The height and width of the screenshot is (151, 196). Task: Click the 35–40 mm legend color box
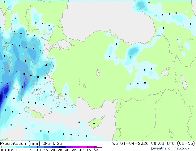(x=76, y=147)
